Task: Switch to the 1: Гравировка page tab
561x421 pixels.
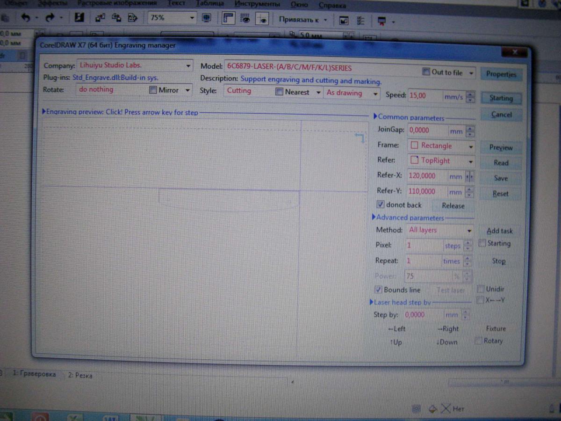Action: [x=34, y=374]
